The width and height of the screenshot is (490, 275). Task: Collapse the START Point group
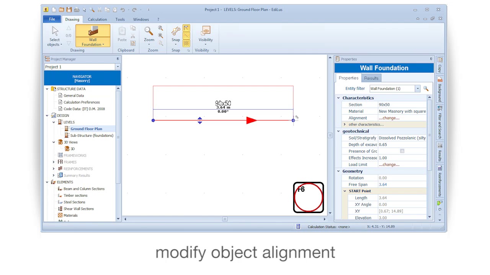[x=345, y=191]
